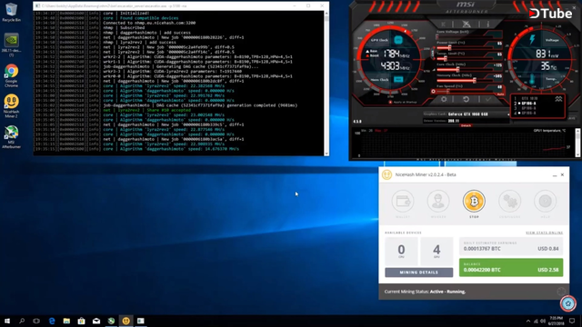The width and height of the screenshot is (582, 327).
Task: Open the Google Chrome desktop icon
Action: [x=11, y=75]
